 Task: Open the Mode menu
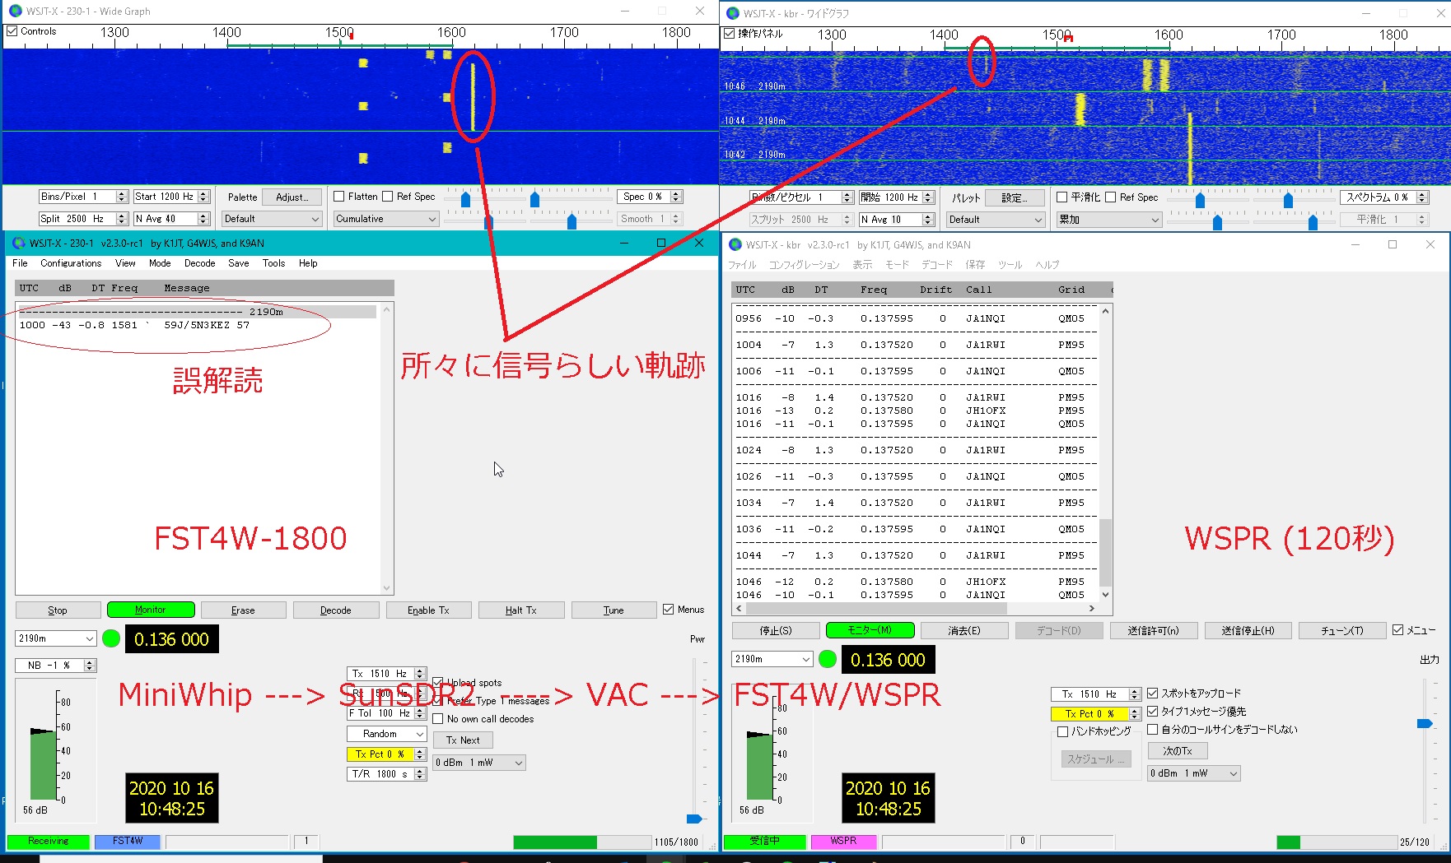tap(160, 263)
